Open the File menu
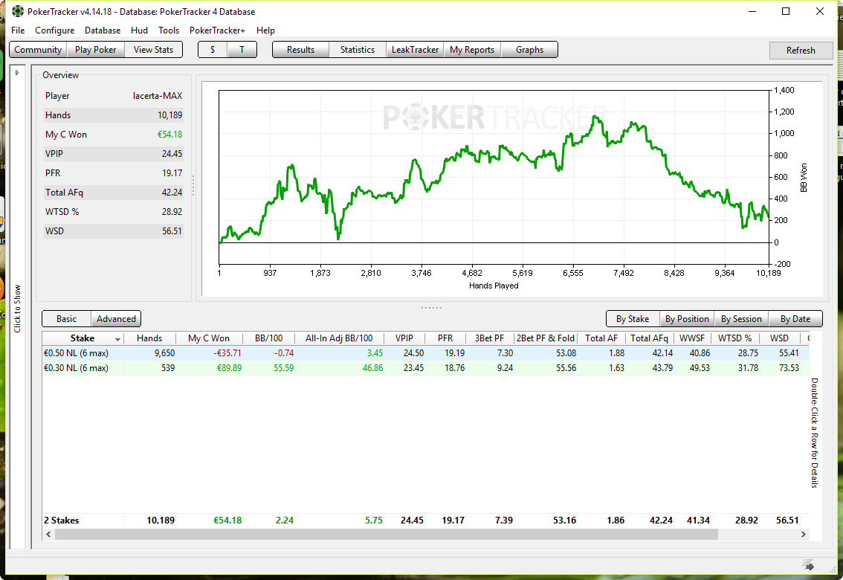 click(x=18, y=30)
